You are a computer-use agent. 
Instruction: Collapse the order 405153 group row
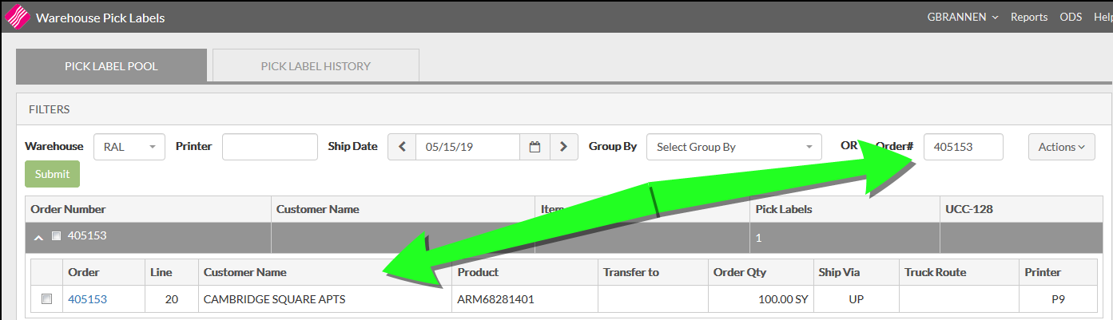[38, 236]
